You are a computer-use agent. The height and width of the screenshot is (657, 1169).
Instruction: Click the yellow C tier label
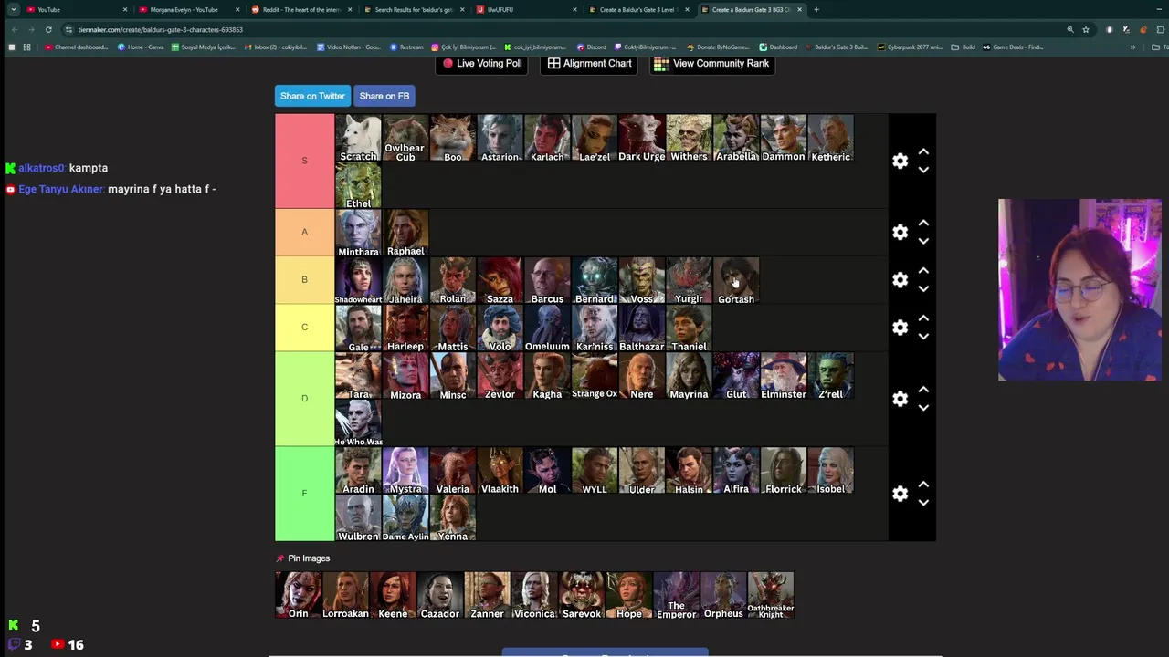pos(305,328)
